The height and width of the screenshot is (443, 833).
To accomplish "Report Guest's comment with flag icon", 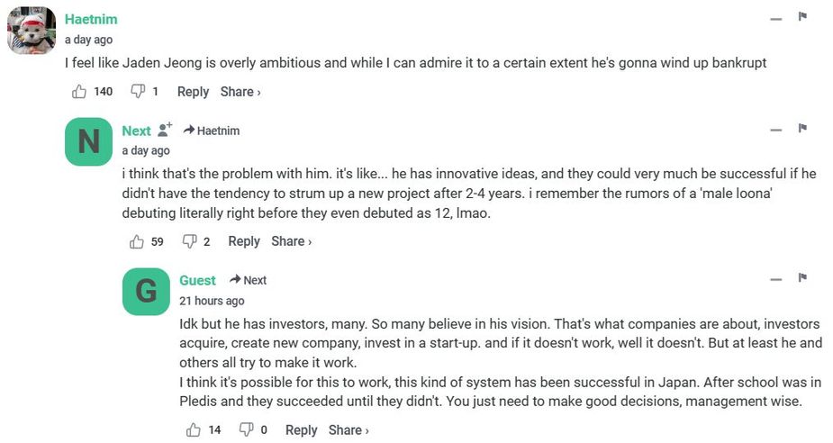I will click(x=802, y=278).
